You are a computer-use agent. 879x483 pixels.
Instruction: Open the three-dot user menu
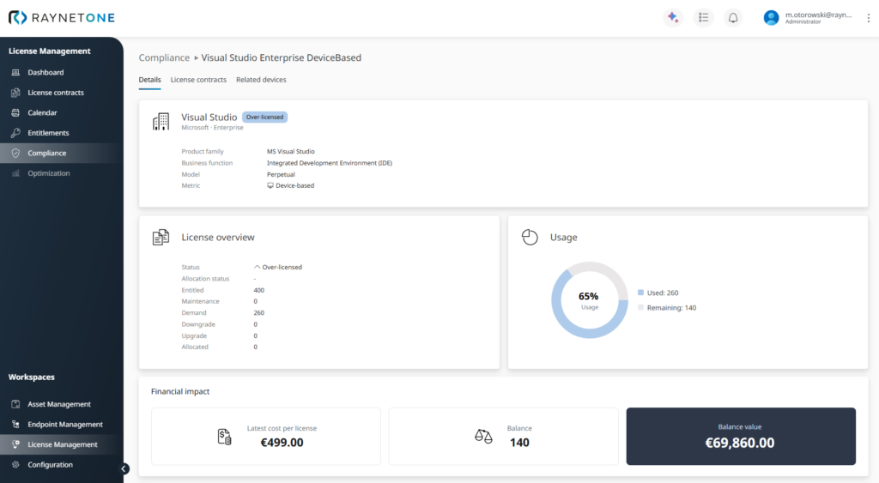click(x=868, y=17)
